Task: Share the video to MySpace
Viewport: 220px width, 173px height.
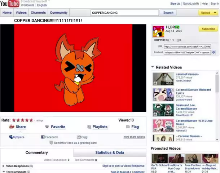Action: (11, 137)
